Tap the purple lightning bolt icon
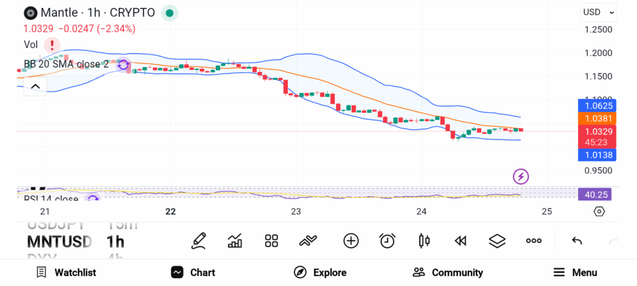637x286 pixels. (521, 177)
